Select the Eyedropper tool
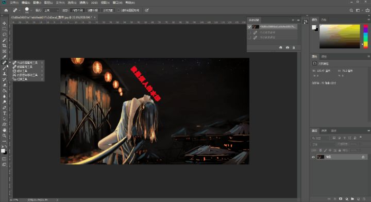Image resolution: width=371 pixels, height=202 pixels. coord(4,57)
